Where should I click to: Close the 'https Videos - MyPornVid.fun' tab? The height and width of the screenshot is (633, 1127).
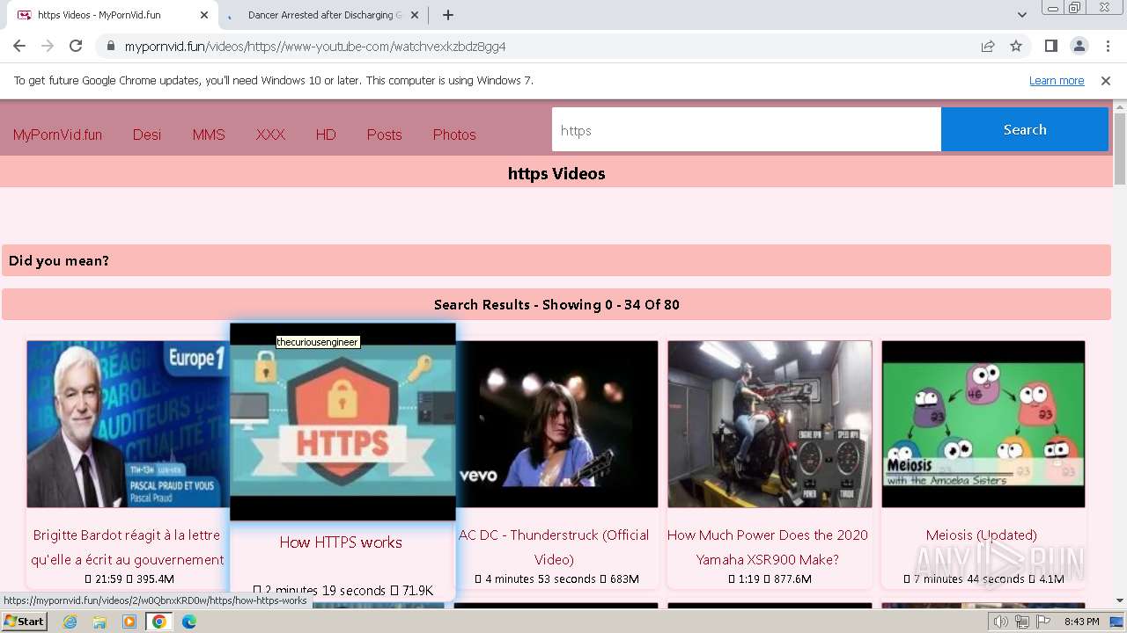coord(204,15)
